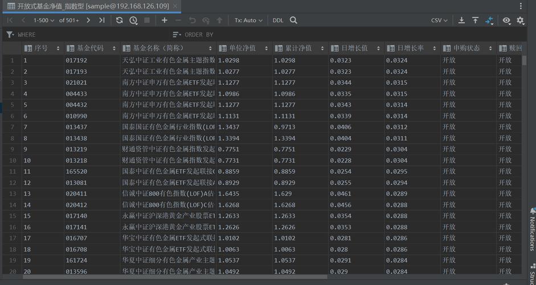Image resolution: width=536 pixels, height=285 pixels.
Task: Select row number 1 in the gutter
Action: click(13, 60)
